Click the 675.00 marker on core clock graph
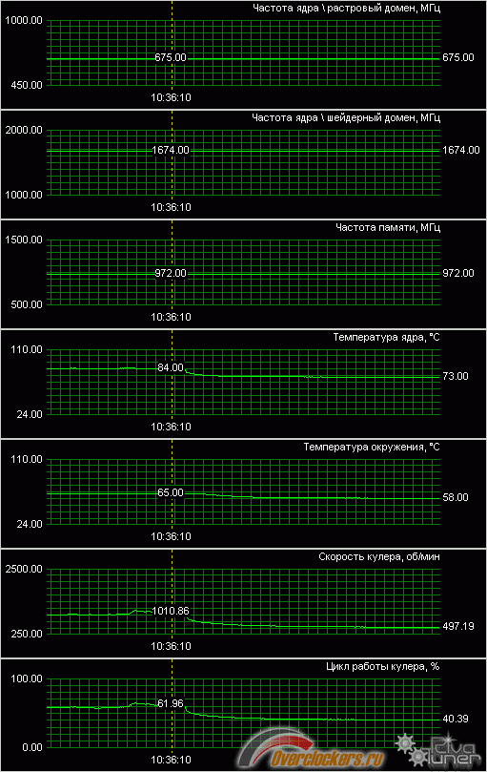 pos(171,57)
